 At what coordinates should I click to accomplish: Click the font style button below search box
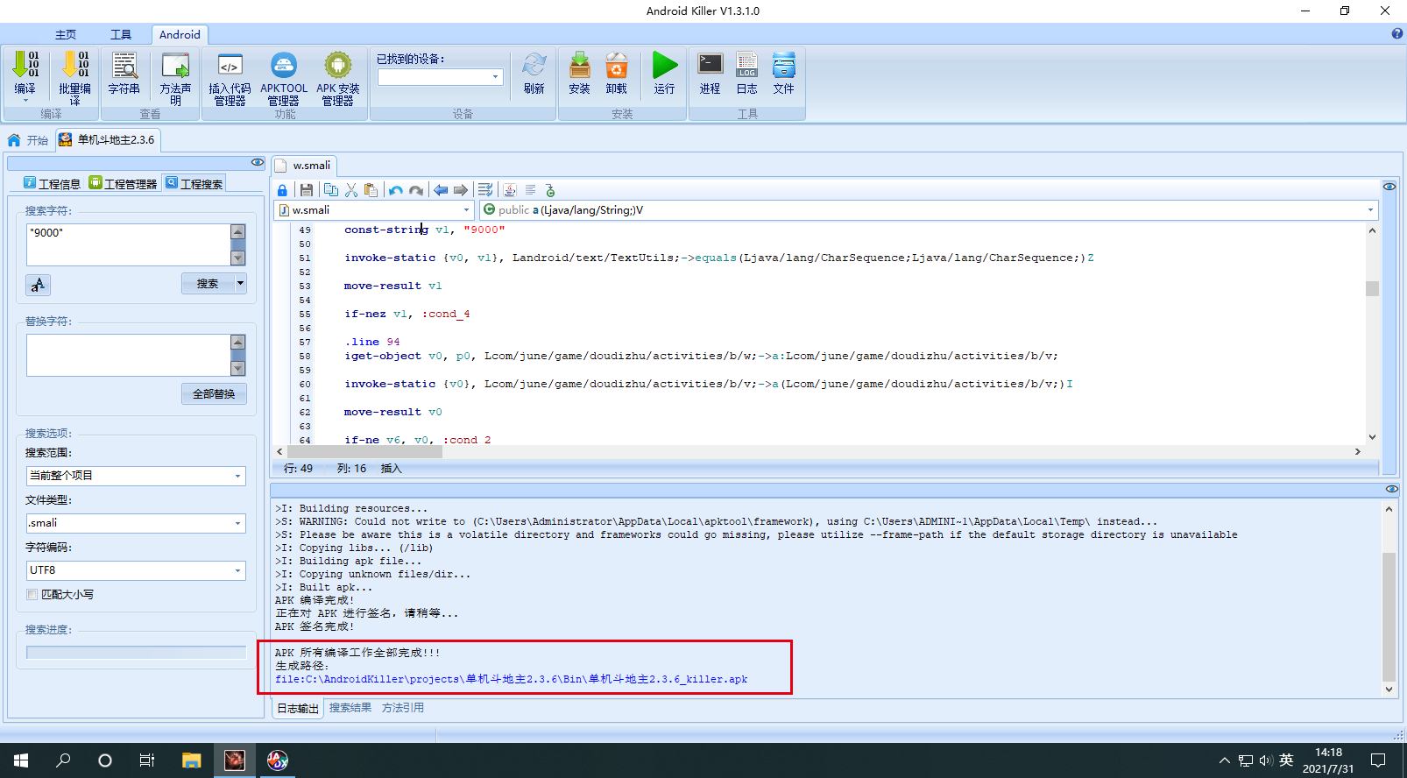38,285
